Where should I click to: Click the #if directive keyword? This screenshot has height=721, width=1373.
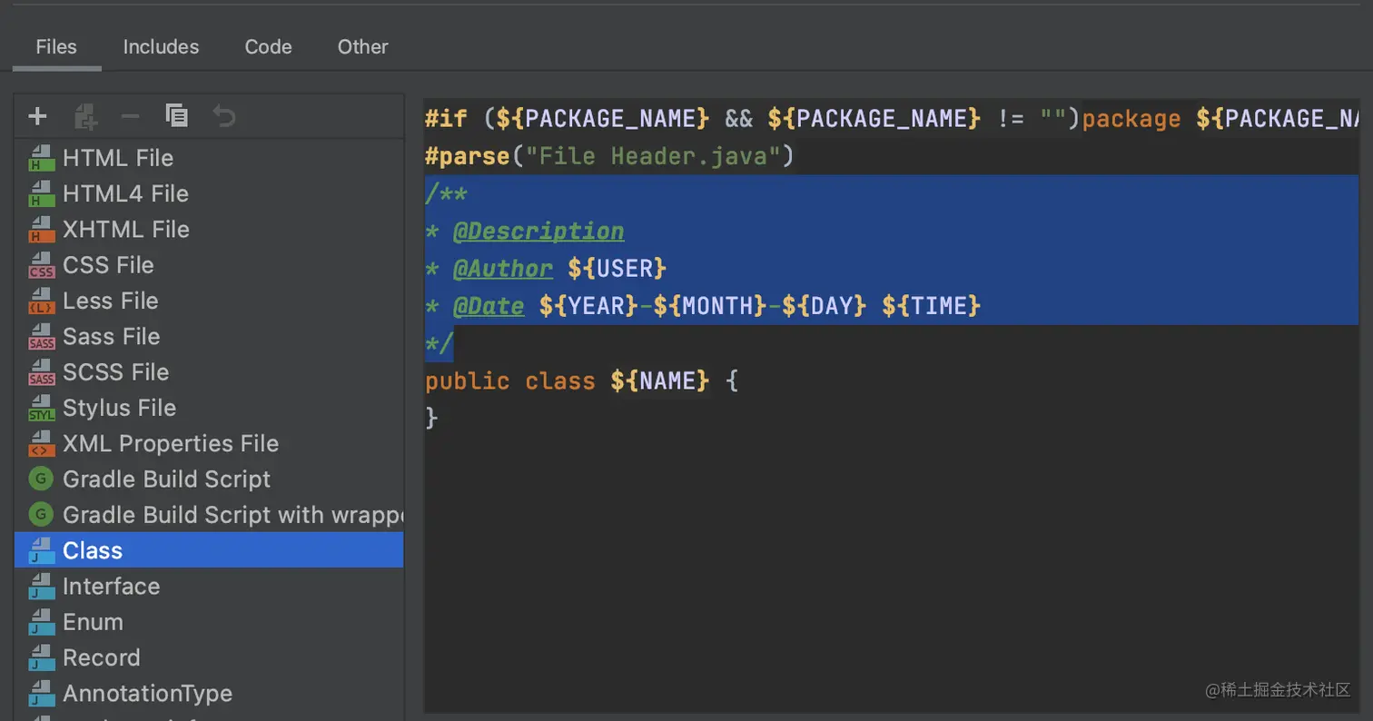446,119
